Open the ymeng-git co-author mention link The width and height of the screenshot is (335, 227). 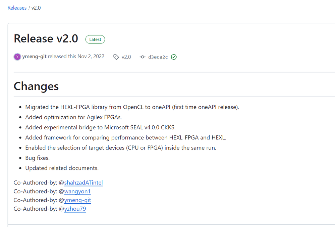[77, 200]
